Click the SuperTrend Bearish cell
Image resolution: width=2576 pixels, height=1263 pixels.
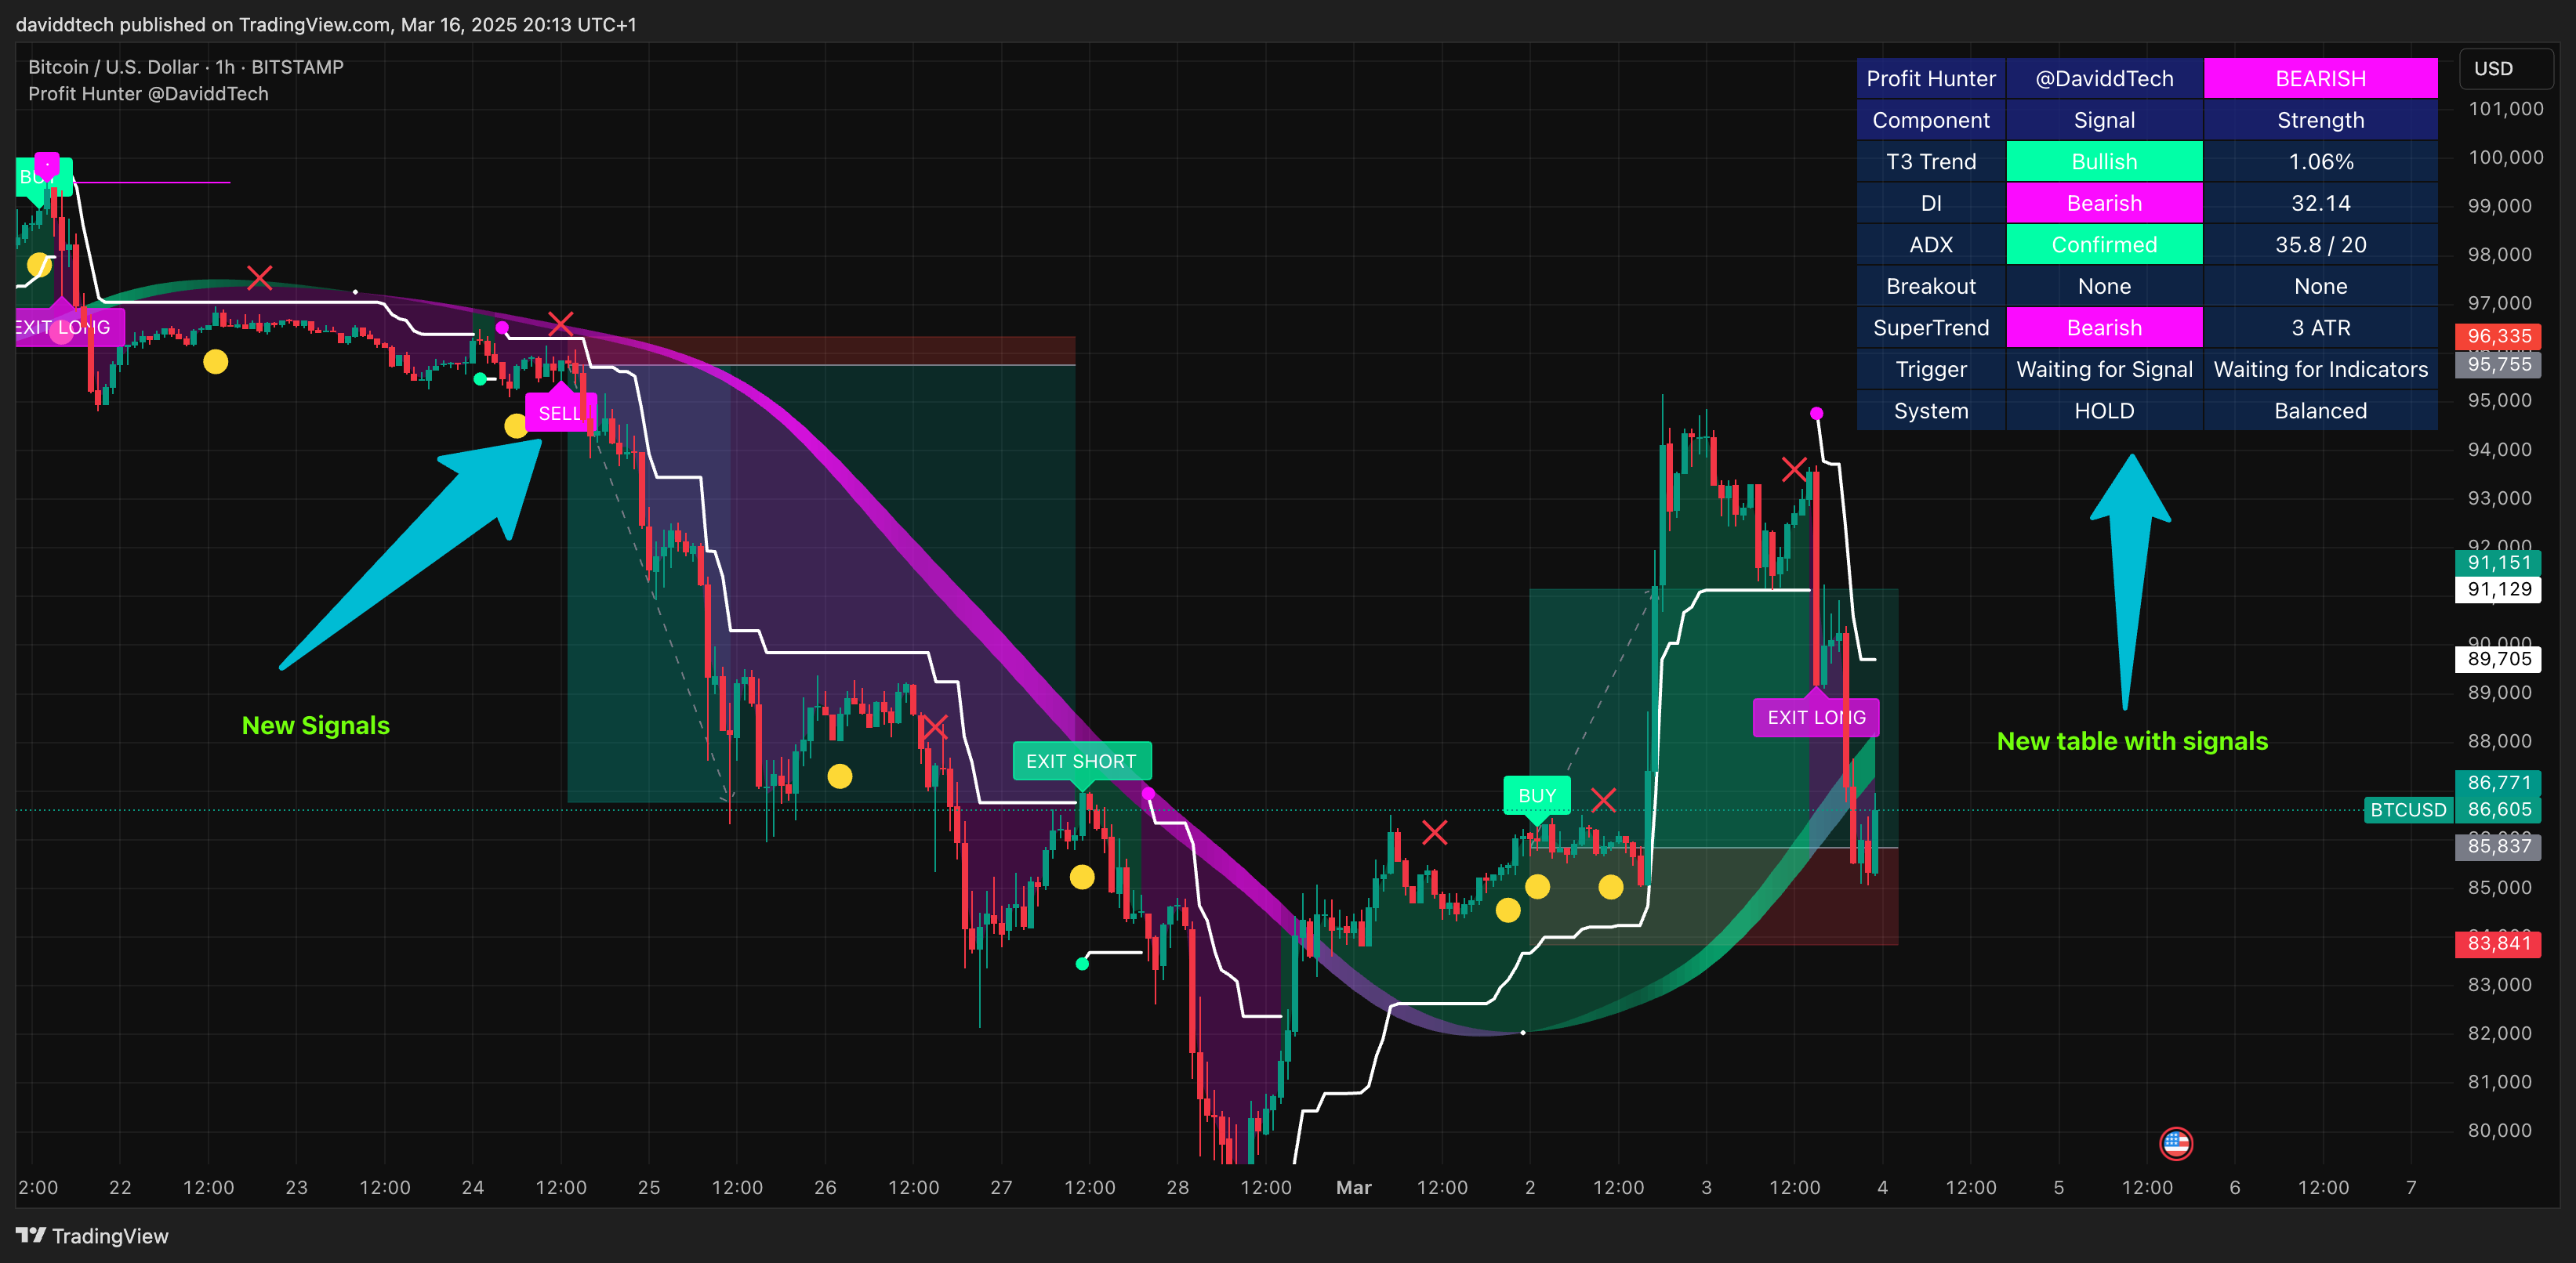click(2104, 328)
